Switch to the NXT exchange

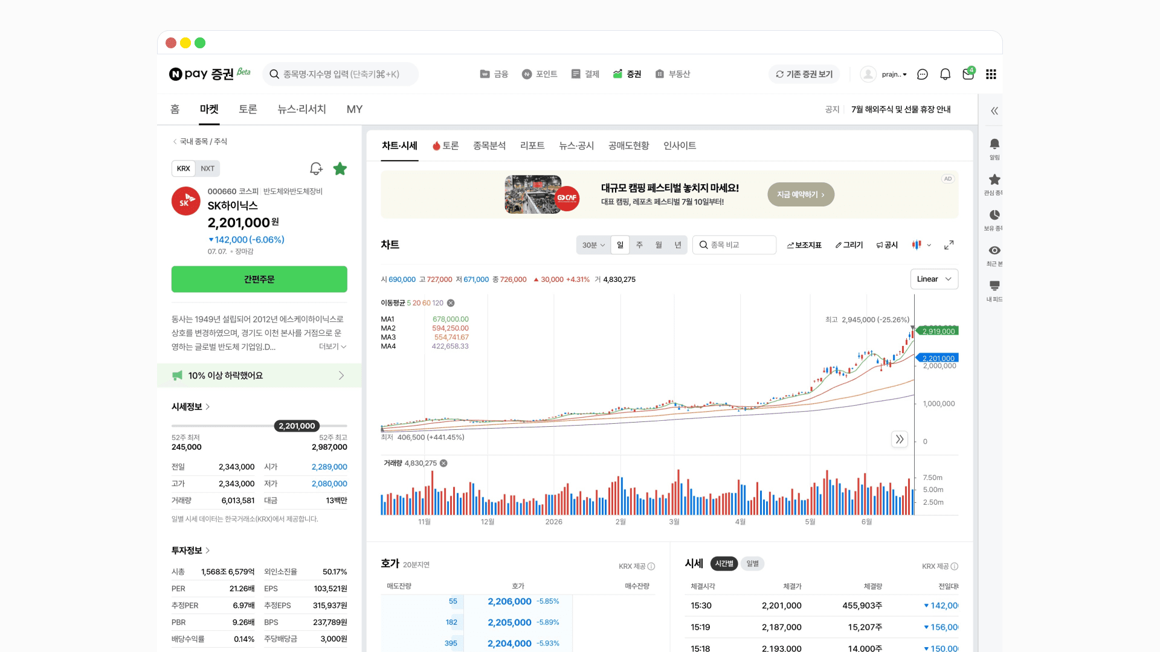pos(208,168)
